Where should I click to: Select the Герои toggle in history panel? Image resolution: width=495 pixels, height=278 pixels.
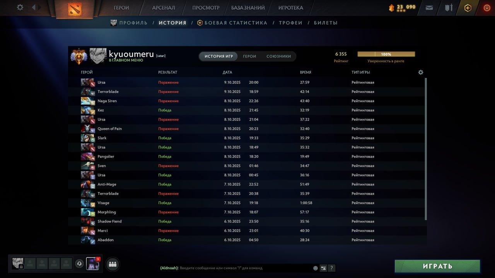[249, 56]
